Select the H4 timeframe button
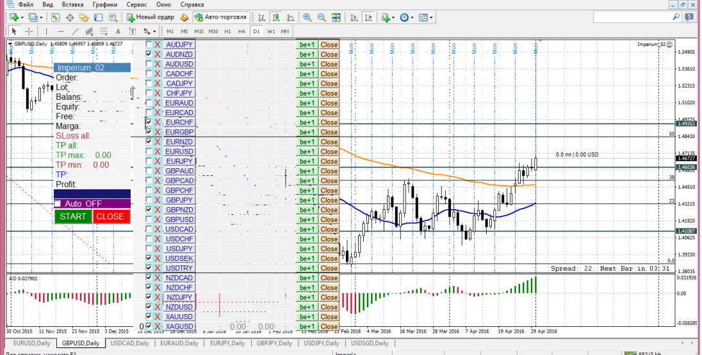Viewport: 702px width, 355px height. pyautogui.click(x=241, y=31)
